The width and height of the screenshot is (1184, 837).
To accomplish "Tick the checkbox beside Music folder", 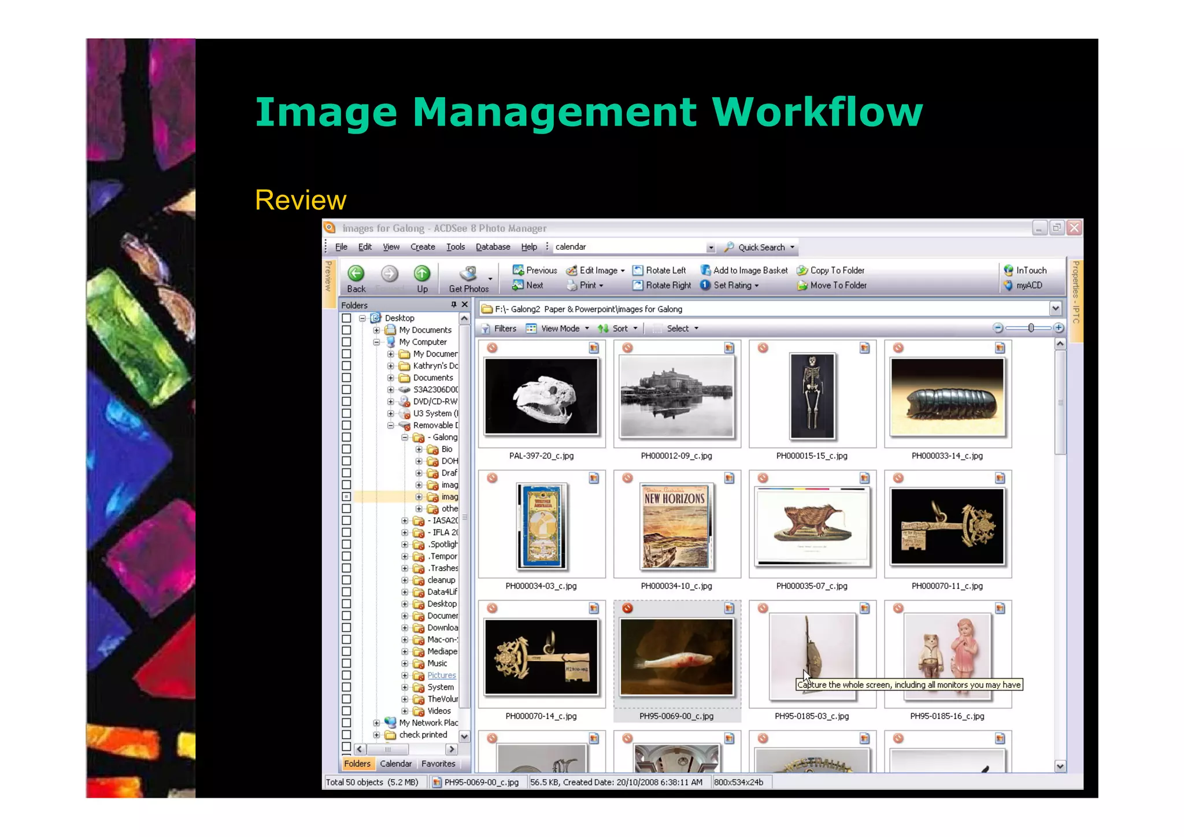I will click(x=346, y=664).
